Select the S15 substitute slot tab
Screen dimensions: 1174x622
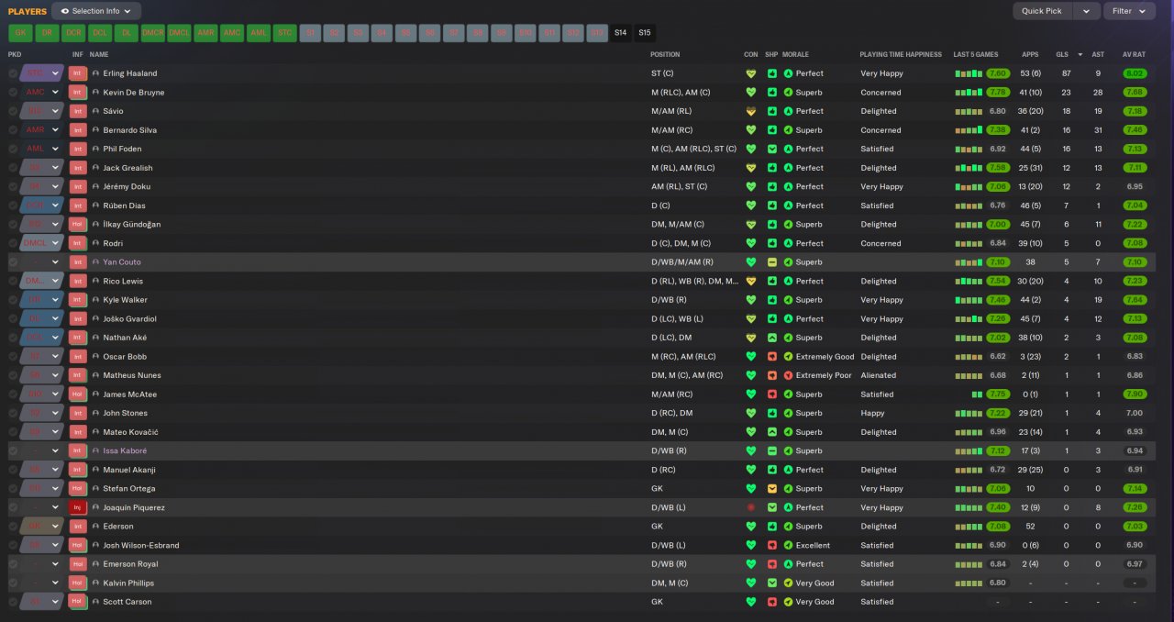click(x=645, y=33)
